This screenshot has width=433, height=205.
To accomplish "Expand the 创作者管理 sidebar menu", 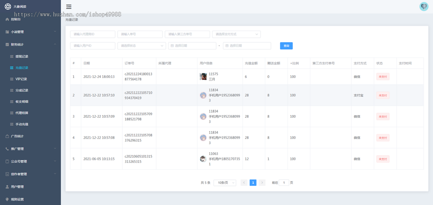I will pyautogui.click(x=30, y=174).
